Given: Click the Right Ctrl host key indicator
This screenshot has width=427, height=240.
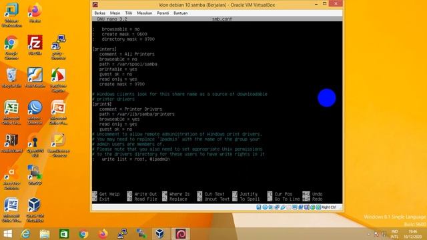Looking at the screenshot, I should pyautogui.click(x=329, y=207).
